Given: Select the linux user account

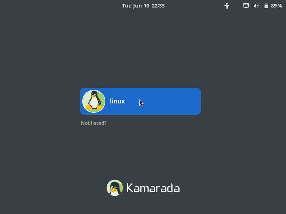Looking at the screenshot, I should (140, 101).
